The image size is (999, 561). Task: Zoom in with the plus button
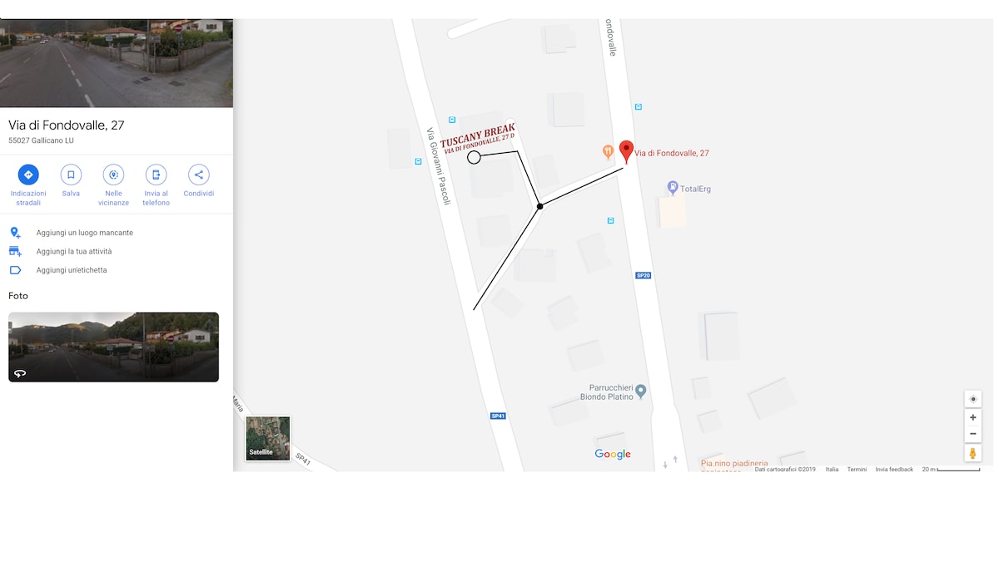click(x=973, y=417)
